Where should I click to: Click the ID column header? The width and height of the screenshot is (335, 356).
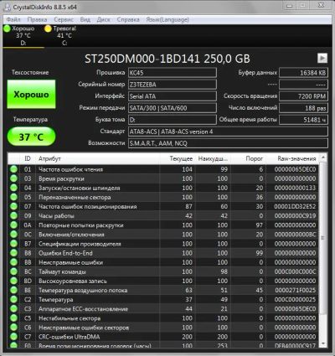tap(28, 158)
